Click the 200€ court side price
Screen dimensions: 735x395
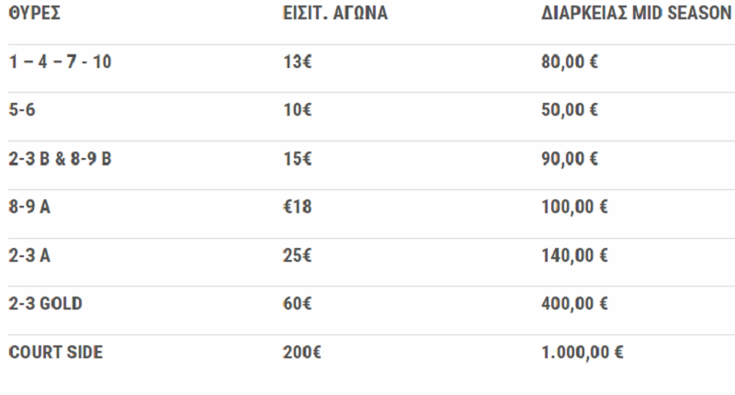click(302, 353)
